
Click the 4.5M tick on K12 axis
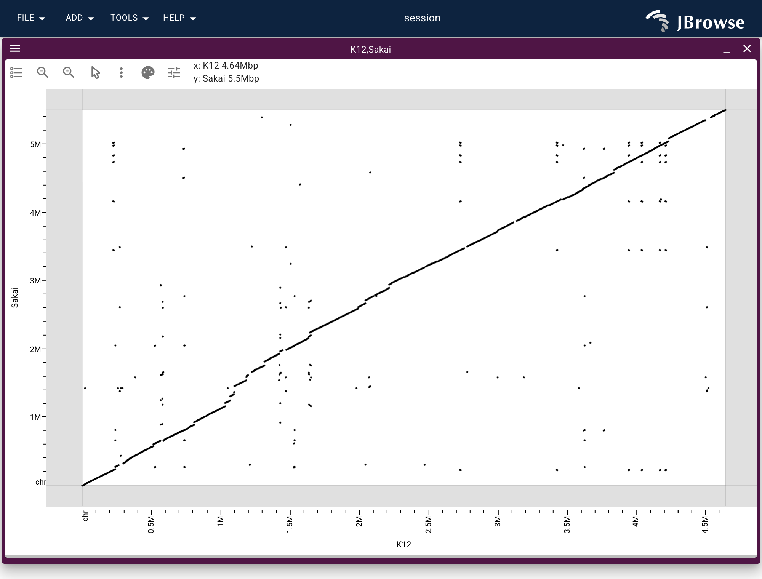click(705, 525)
